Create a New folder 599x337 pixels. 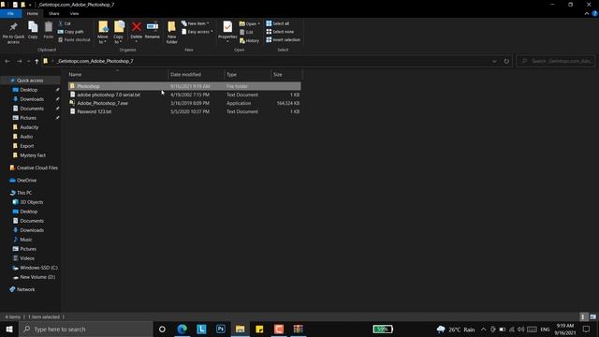pos(171,33)
